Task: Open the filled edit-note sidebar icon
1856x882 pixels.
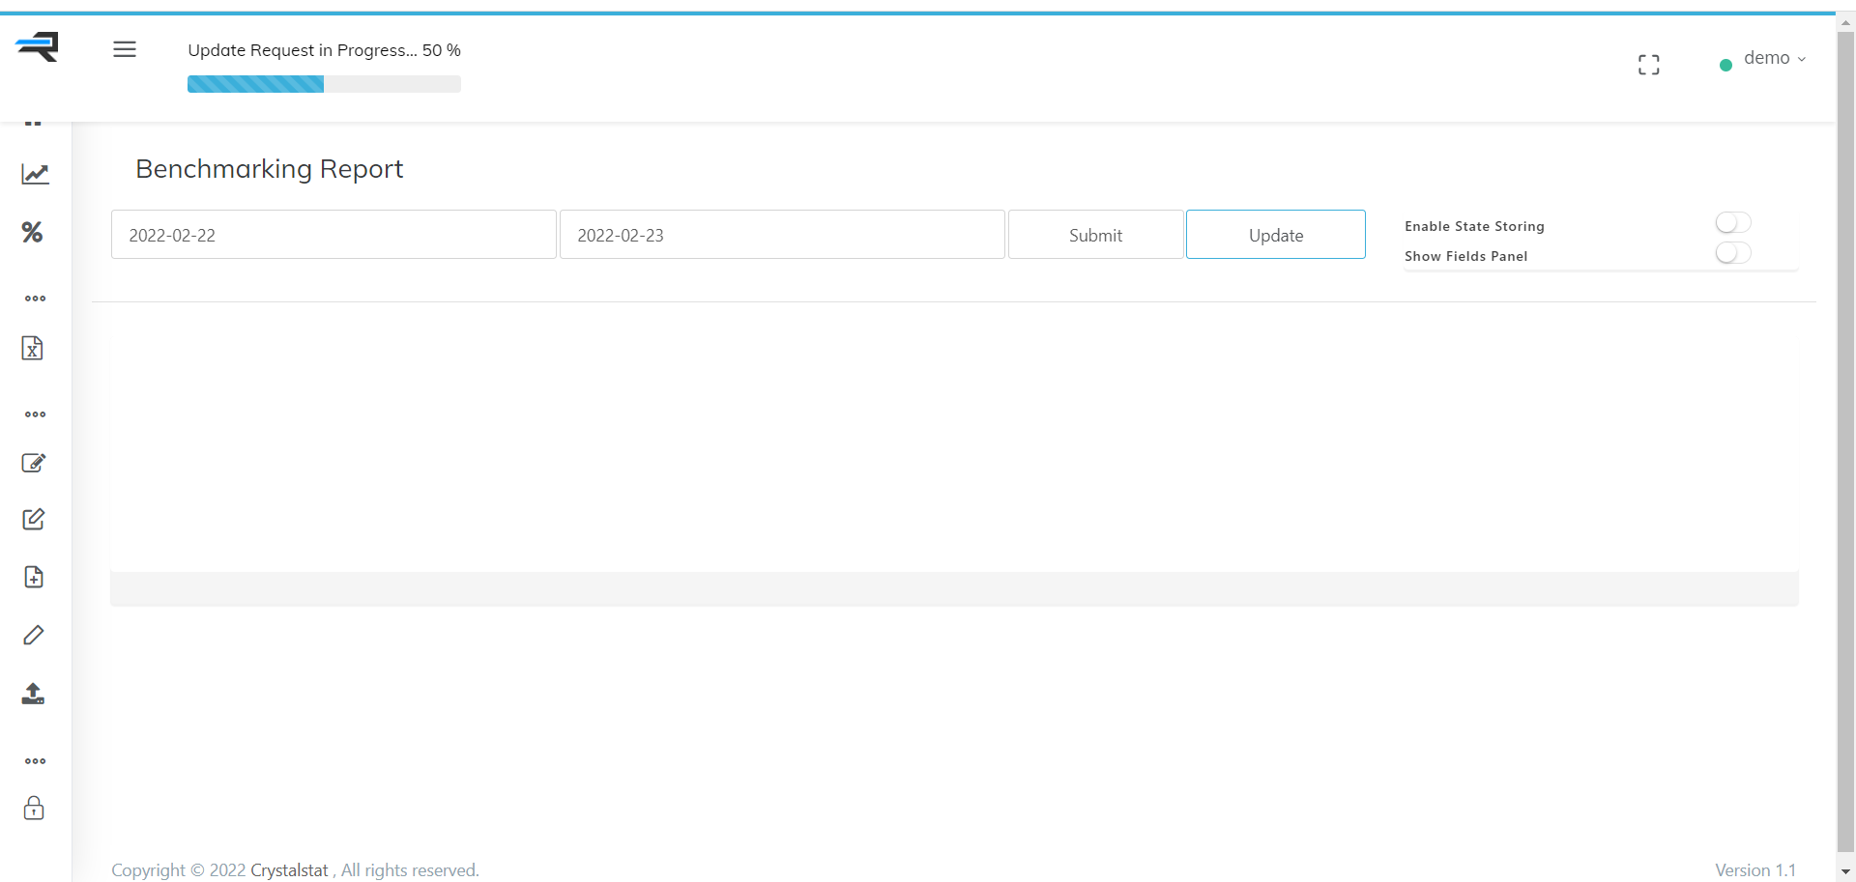Action: point(34,463)
